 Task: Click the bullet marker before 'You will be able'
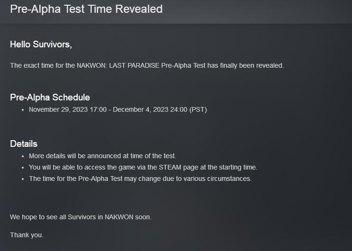23,168
